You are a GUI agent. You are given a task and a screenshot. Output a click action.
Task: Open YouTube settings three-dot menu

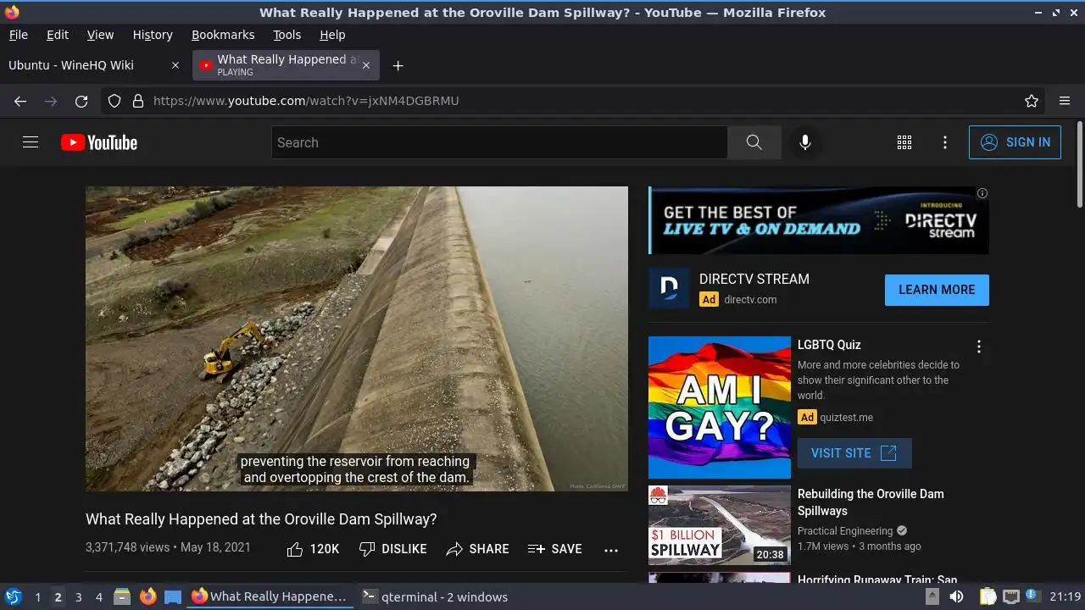coord(945,142)
